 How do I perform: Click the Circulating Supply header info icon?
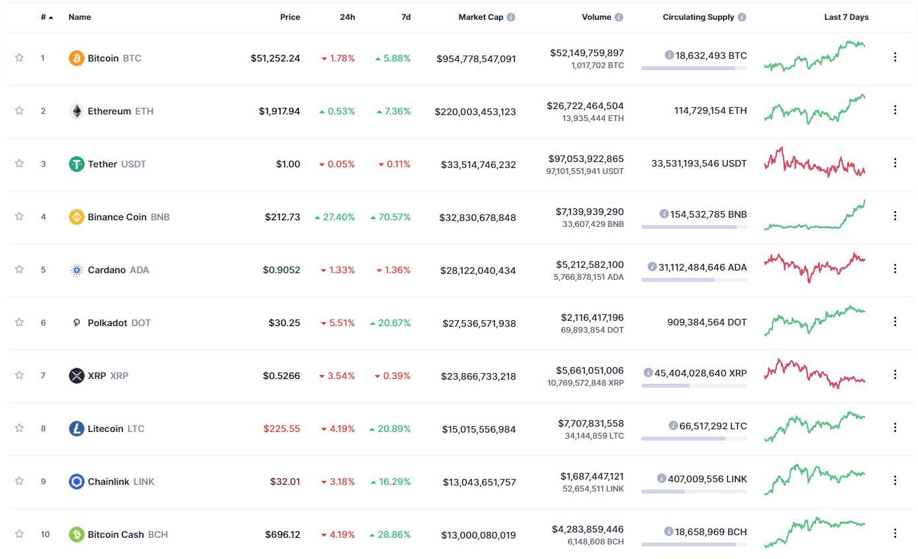pos(742,17)
